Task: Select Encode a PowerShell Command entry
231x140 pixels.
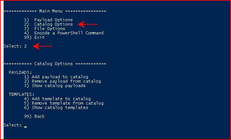Action: (64, 33)
